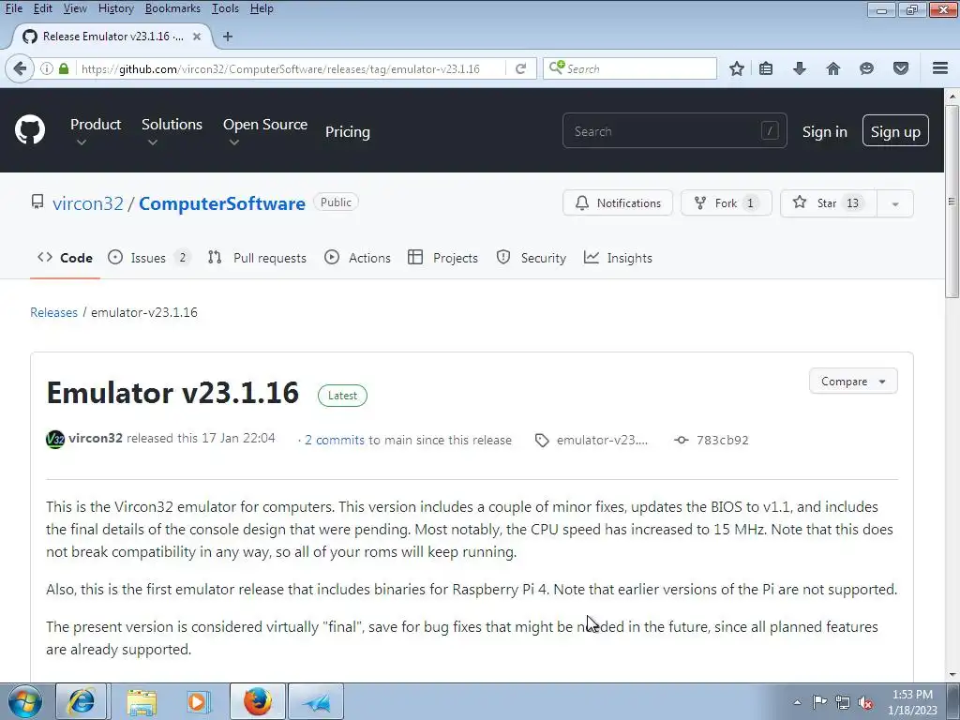Fork the repository with the Fork button
Viewport: 960px width, 720px height.
tap(727, 203)
